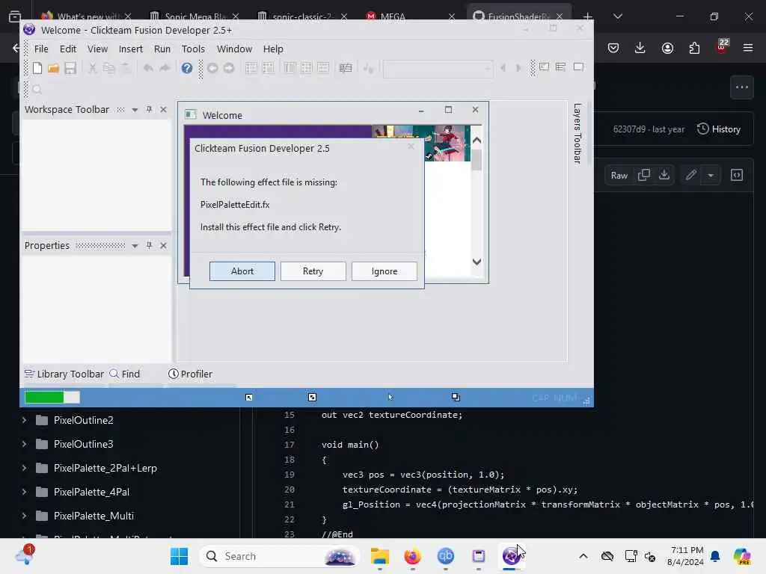Click the taskbar Search box
This screenshot has height=574, width=766.
[279, 556]
